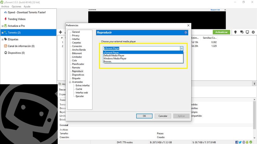
Task: Click the RSS icon for Canal de información
Action: (x=6, y=46)
